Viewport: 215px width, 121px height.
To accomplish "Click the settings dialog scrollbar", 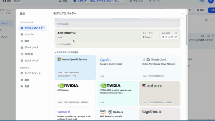I will pos(186,30).
